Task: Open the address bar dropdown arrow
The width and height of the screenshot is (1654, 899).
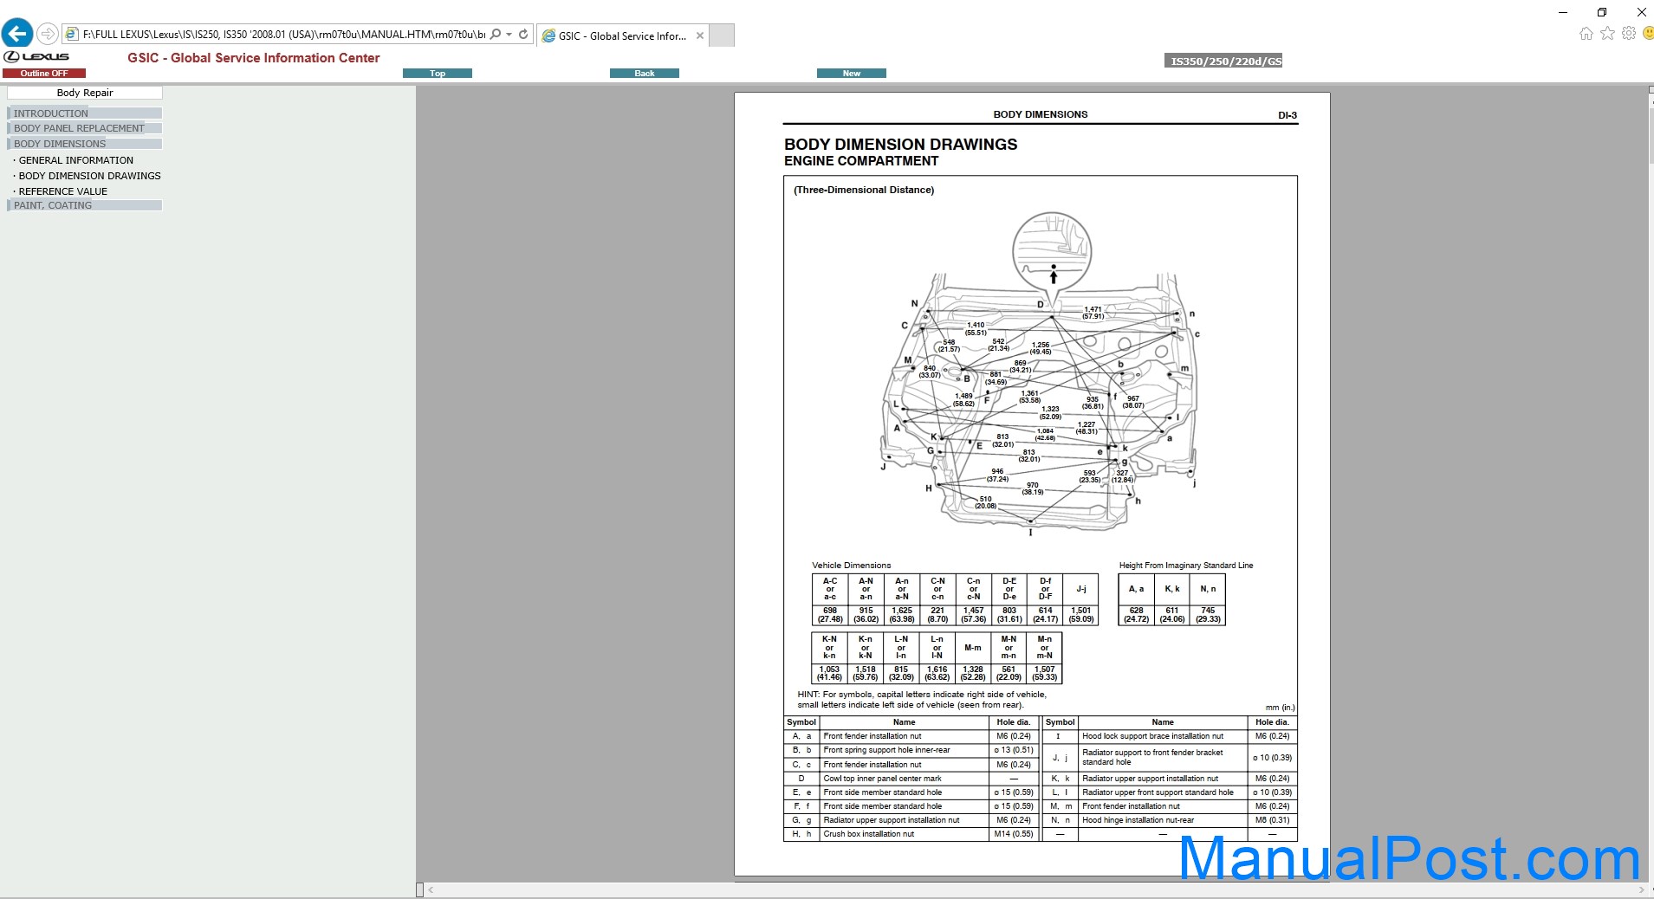Action: coord(509,35)
